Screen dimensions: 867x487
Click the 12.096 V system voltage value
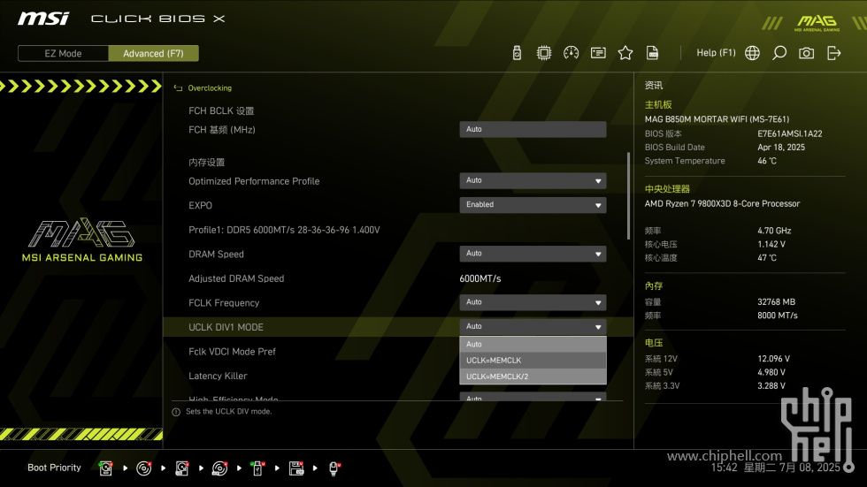point(773,358)
